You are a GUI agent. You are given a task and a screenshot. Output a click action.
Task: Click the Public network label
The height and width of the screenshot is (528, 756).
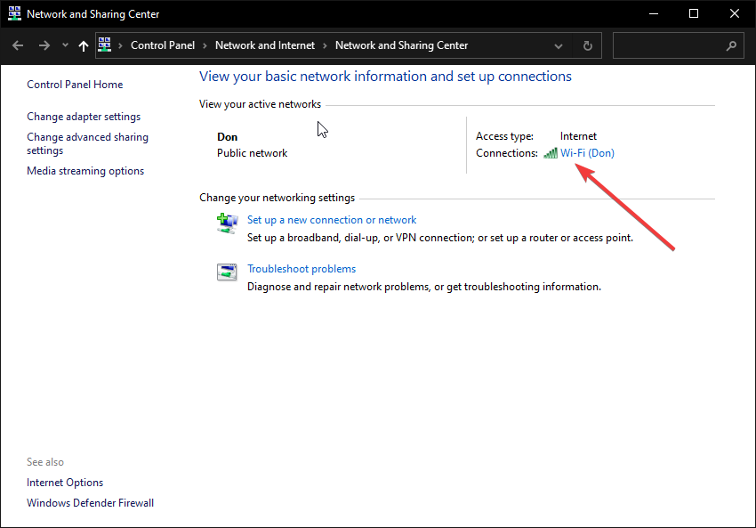(252, 153)
